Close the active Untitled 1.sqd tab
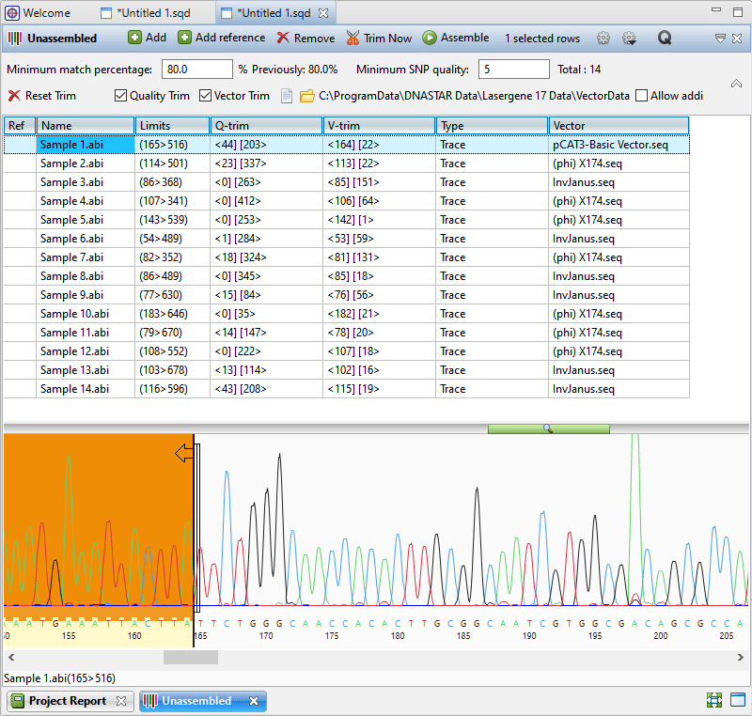Screen dimensions: 752x716 click(323, 13)
